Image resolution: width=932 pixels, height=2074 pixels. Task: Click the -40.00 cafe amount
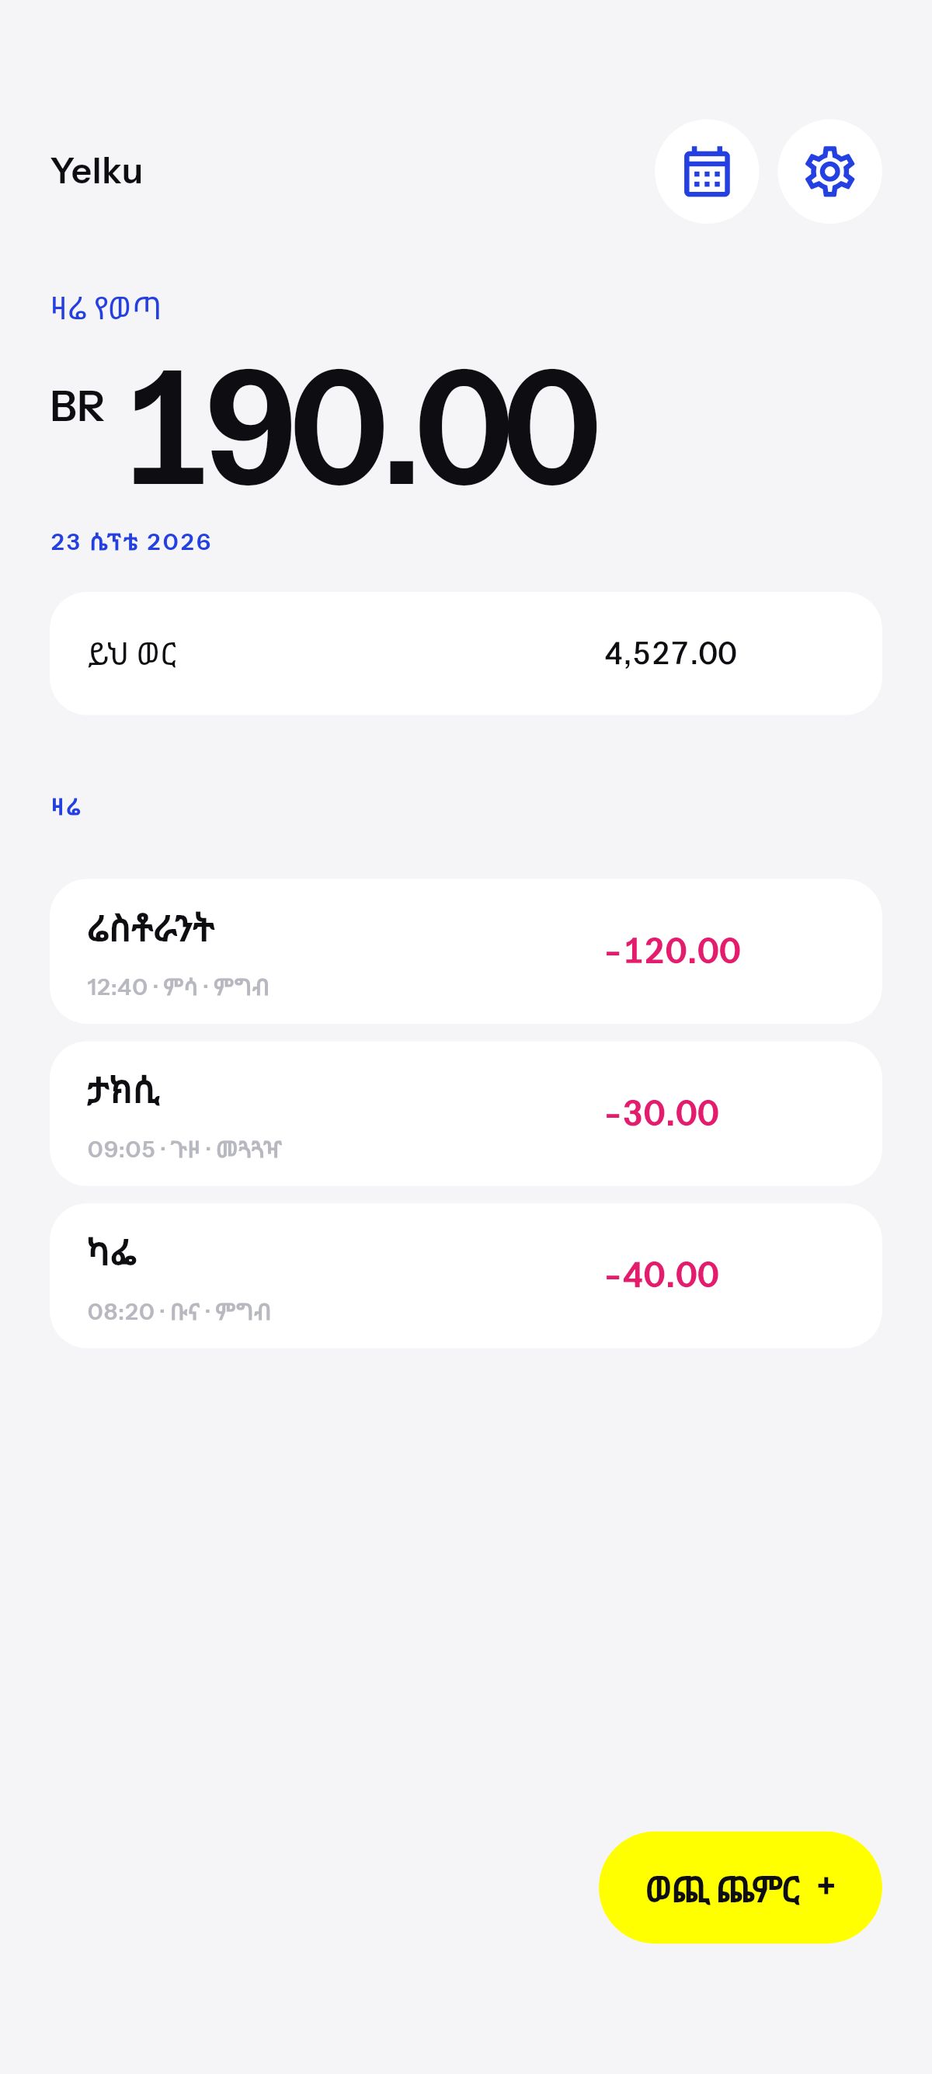pyautogui.click(x=662, y=1275)
